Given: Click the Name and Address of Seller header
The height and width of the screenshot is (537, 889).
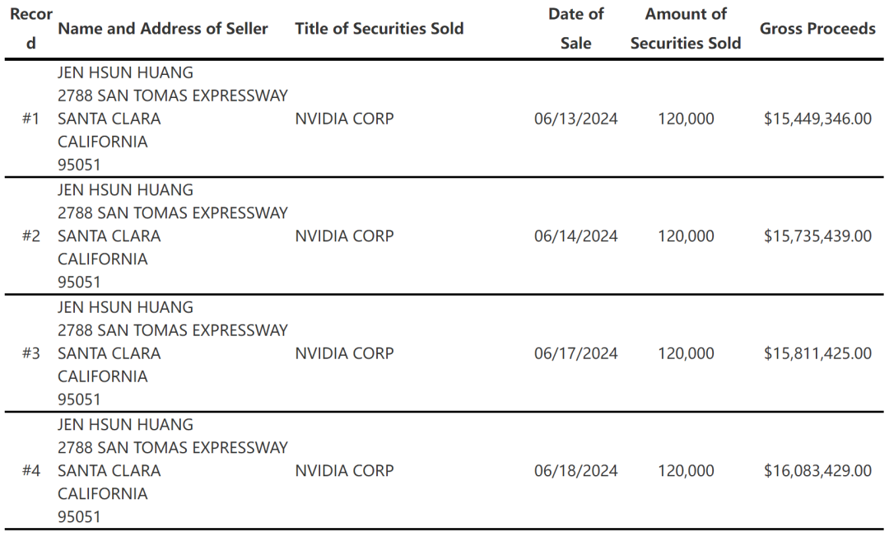Looking at the screenshot, I should point(163,29).
